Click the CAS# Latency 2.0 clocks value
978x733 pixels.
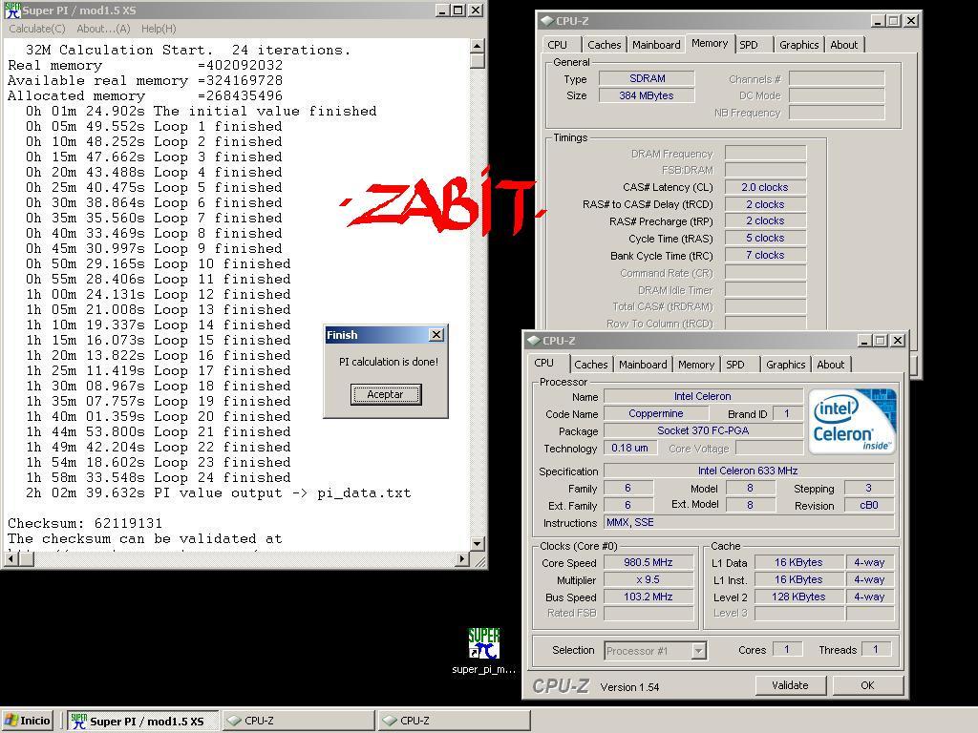[x=765, y=187]
